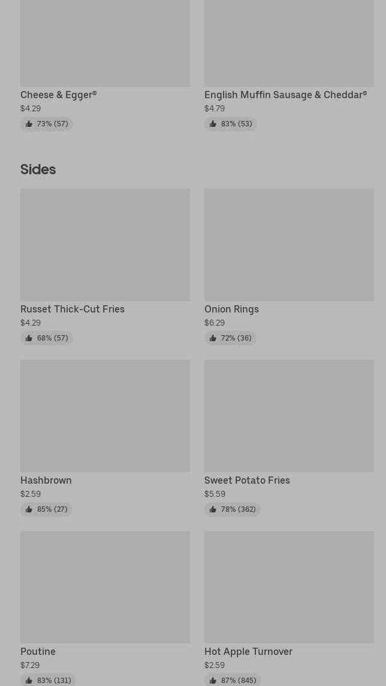Viewport: 386px width, 686px height.
Task: Click thumbs-up icon under Poutine
Action: click(x=29, y=681)
